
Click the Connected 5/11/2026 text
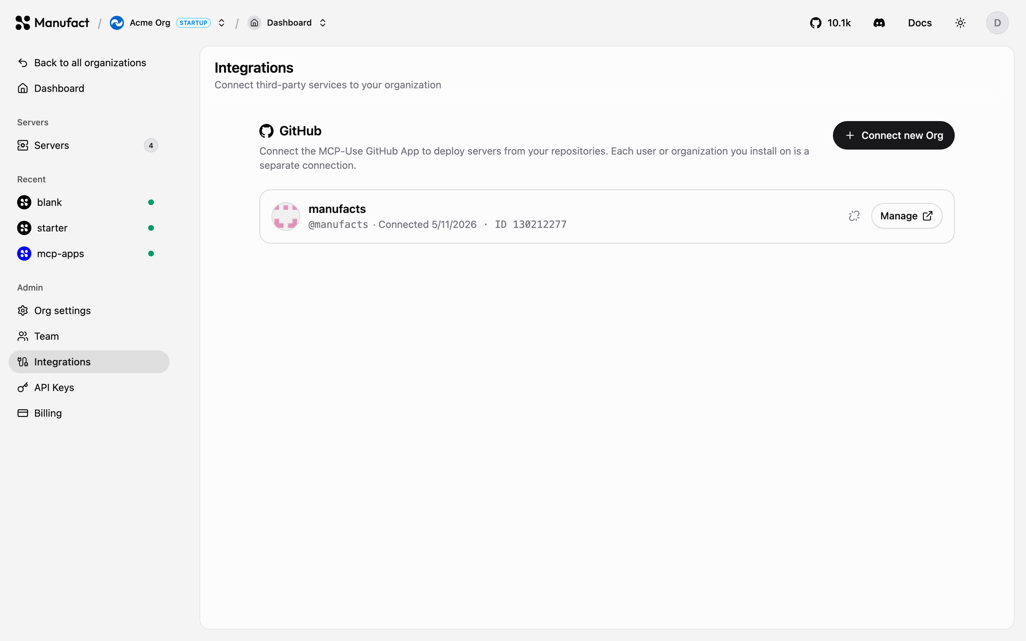pyautogui.click(x=427, y=224)
